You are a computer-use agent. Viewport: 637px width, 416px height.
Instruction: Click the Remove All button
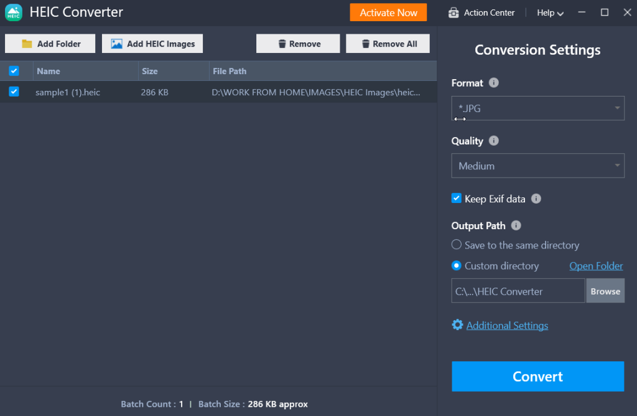tap(388, 44)
